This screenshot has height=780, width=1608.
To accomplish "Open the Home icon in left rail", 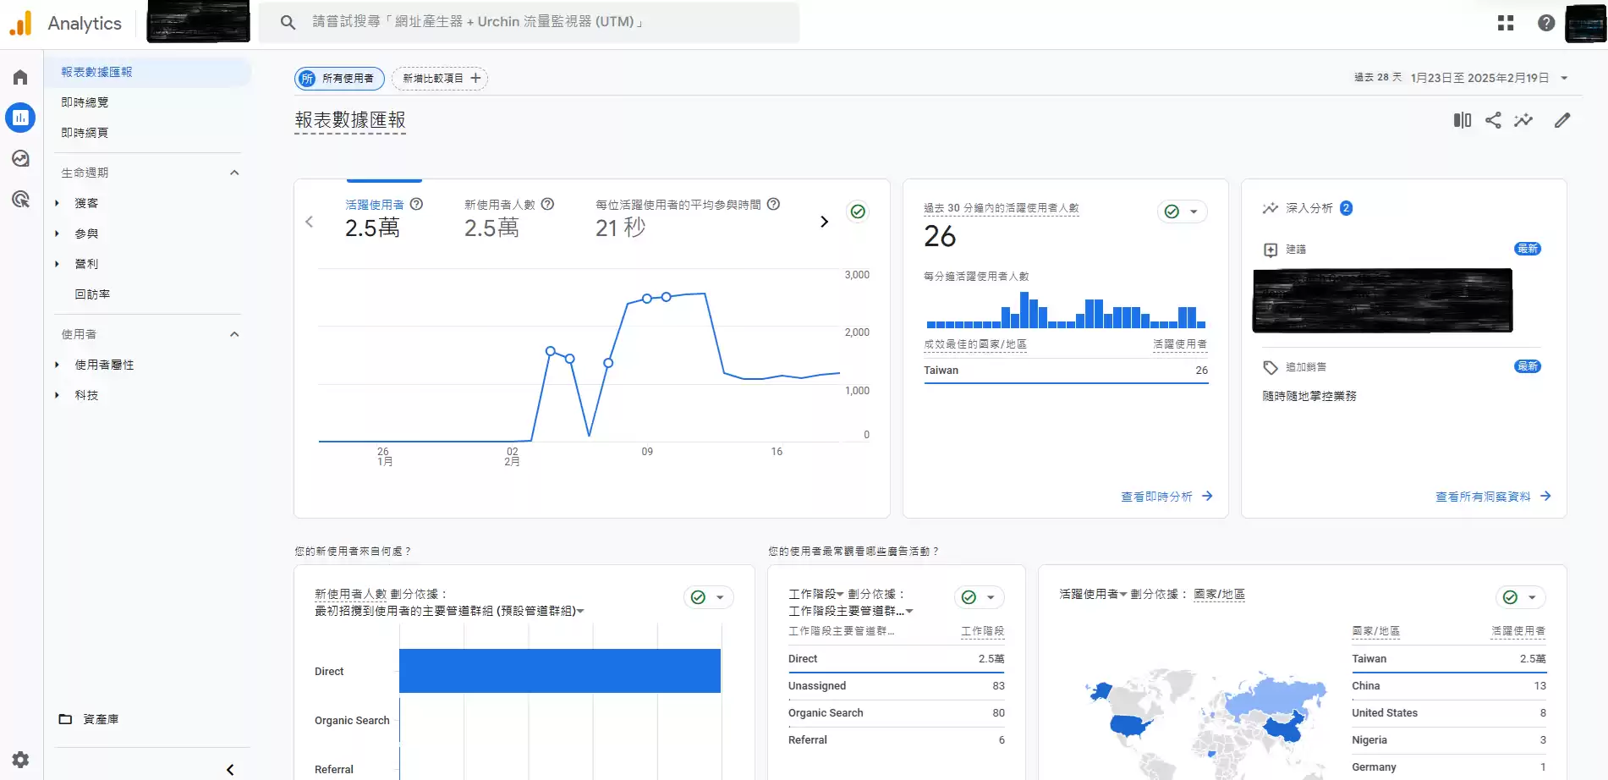I will tap(20, 77).
